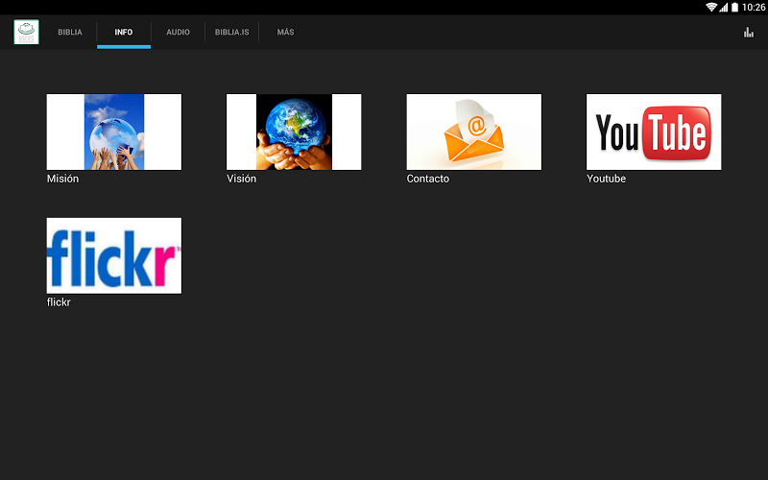The image size is (768, 480).
Task: Go to the BIBLIA.IS tab
Action: point(231,33)
